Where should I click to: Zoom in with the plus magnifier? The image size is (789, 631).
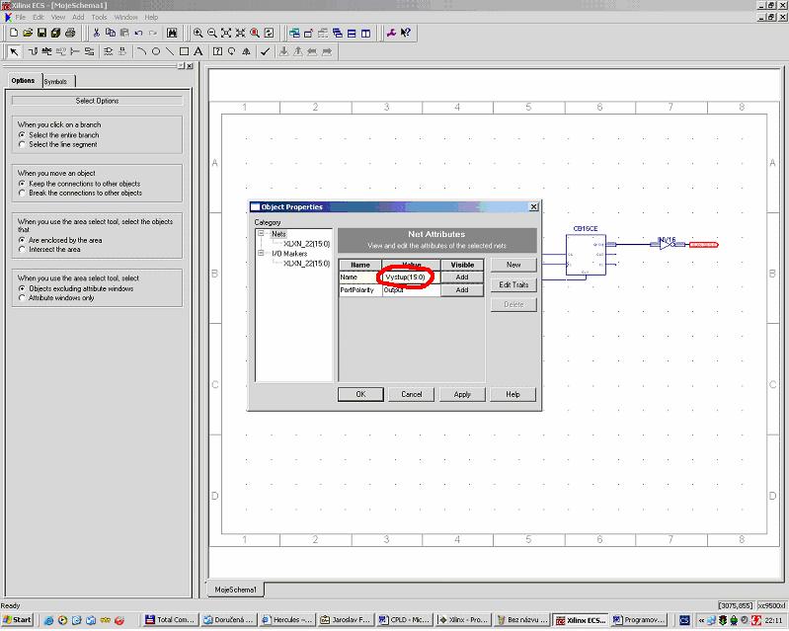pos(198,34)
